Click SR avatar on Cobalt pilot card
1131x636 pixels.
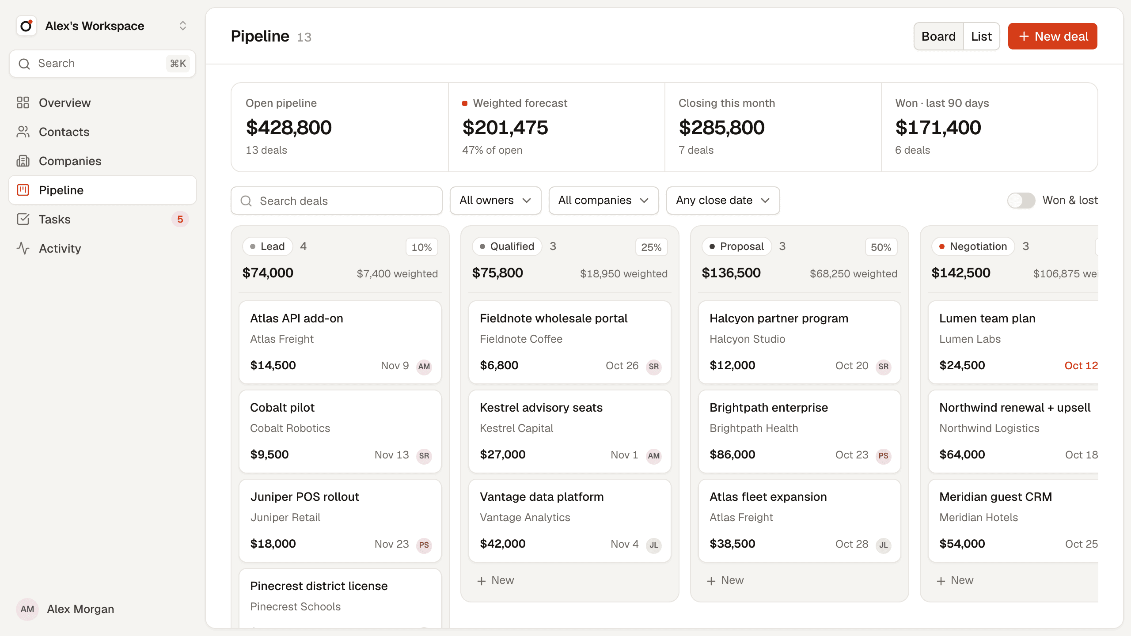424,455
